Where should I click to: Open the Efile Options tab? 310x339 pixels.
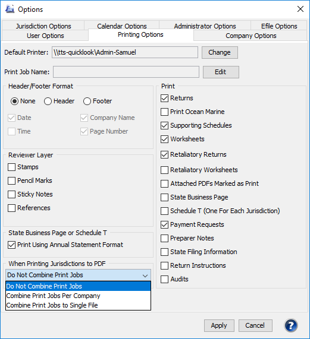tap(279, 26)
